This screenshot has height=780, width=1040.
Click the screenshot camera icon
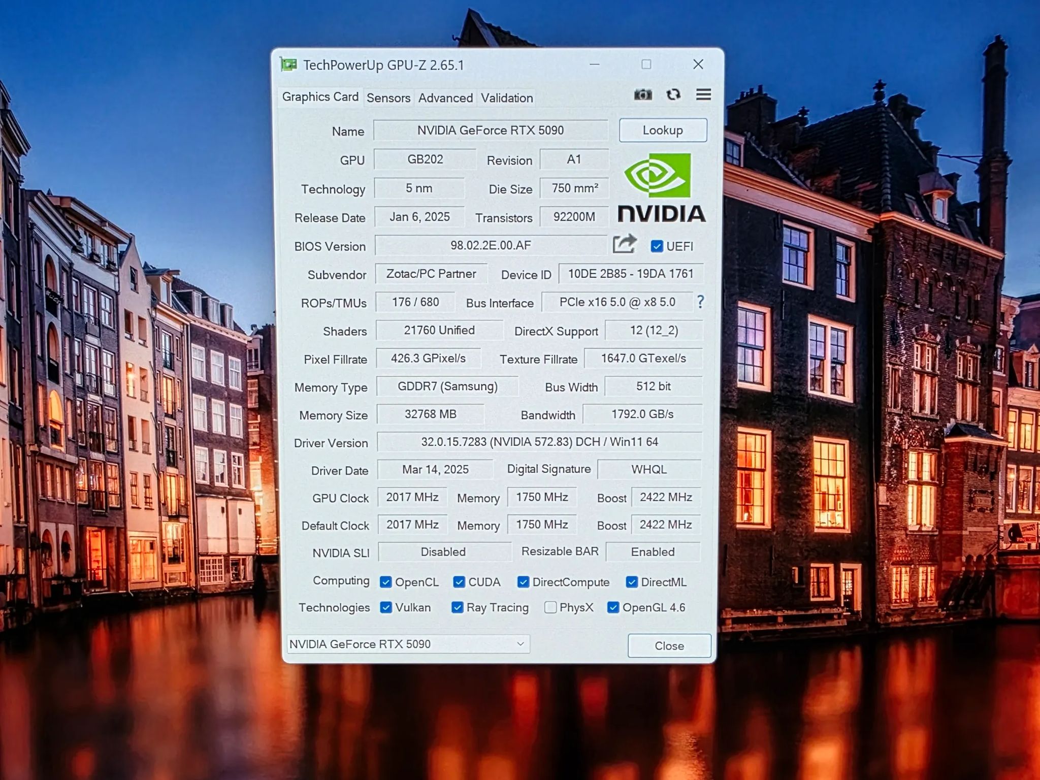(643, 94)
